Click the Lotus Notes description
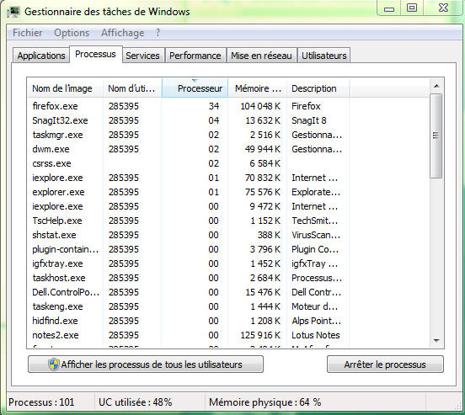The height and width of the screenshot is (415, 465). click(x=316, y=335)
